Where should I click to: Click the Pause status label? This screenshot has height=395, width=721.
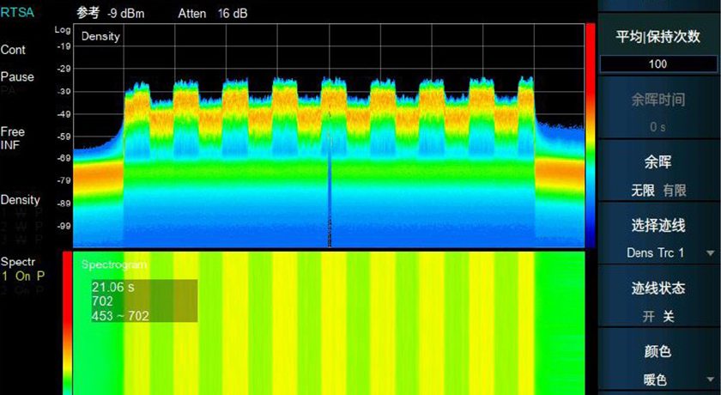(x=17, y=77)
